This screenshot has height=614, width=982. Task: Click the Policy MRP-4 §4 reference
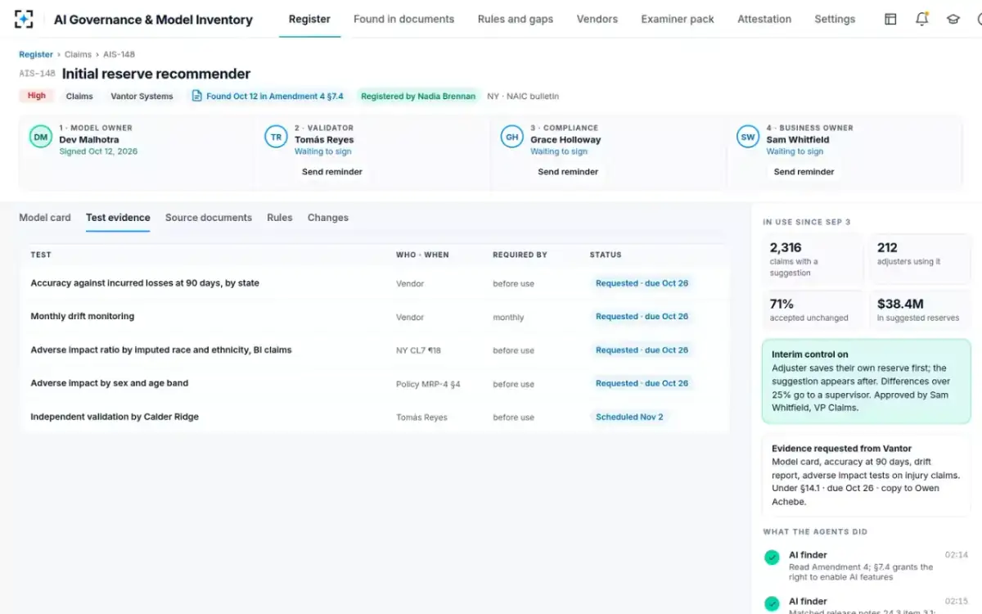pyautogui.click(x=428, y=384)
